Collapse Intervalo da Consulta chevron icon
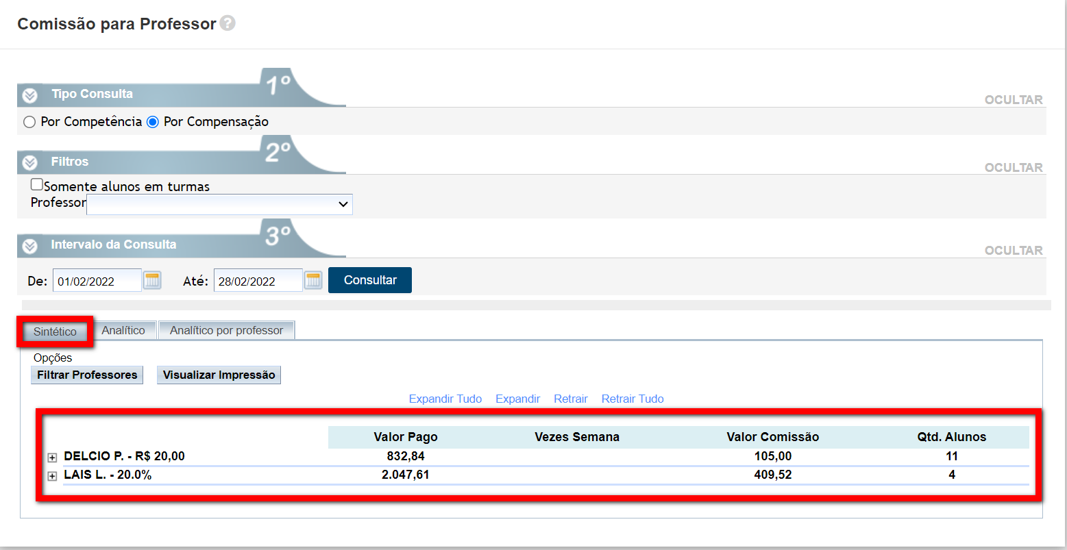 tap(29, 246)
